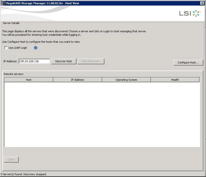
Task: Sort by the Host column header
Action: click(29, 80)
